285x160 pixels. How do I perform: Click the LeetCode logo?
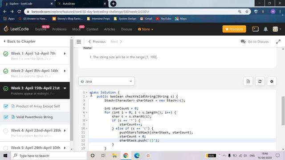(x=16, y=29)
